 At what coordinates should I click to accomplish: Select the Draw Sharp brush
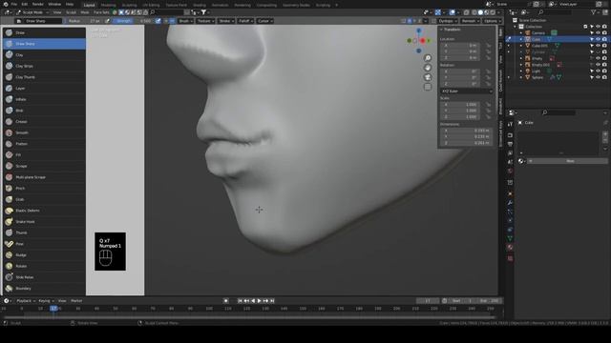(x=45, y=44)
